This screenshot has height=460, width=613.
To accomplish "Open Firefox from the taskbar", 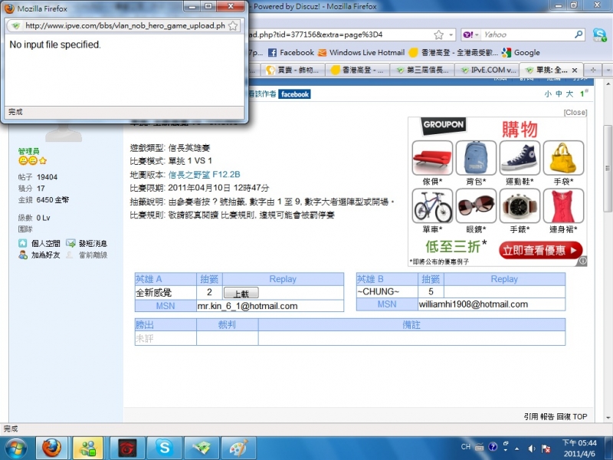I will [51, 448].
